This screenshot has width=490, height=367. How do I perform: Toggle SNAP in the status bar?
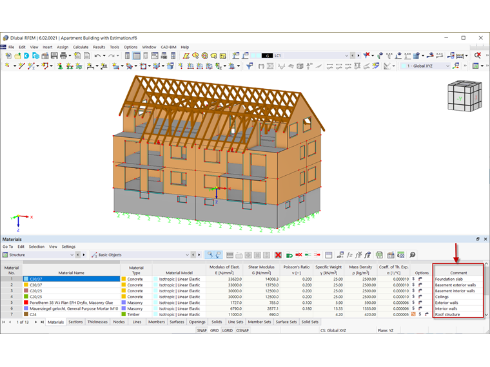tap(202, 330)
